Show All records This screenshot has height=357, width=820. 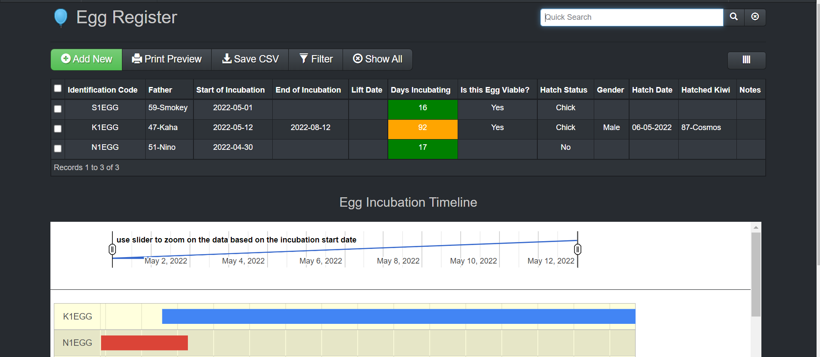pyautogui.click(x=377, y=59)
